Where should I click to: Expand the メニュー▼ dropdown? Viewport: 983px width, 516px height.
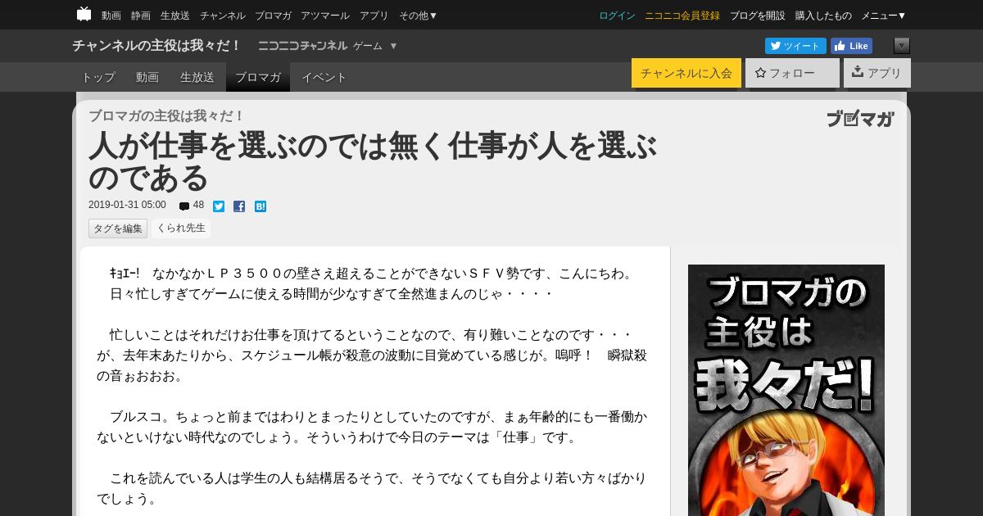pos(884,16)
